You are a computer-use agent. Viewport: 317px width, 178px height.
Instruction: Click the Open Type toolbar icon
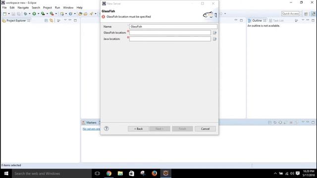pyautogui.click(x=80, y=14)
